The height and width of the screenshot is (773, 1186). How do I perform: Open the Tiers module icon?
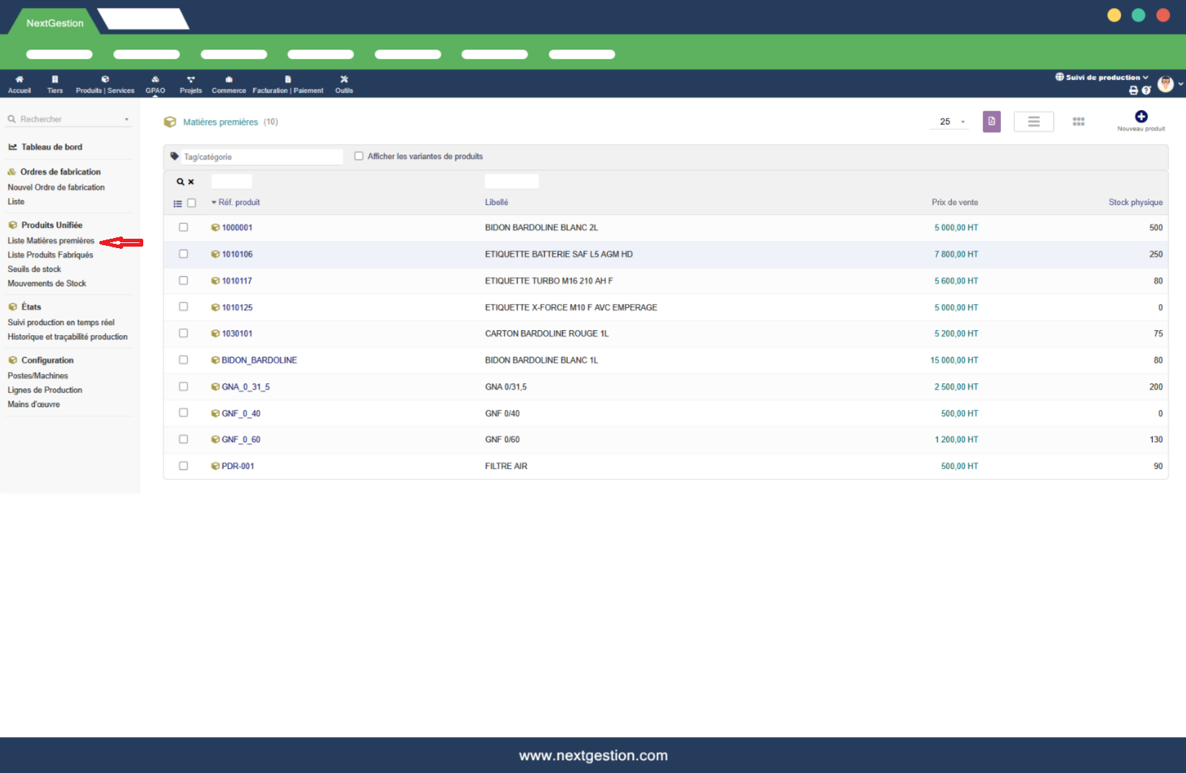click(x=55, y=80)
